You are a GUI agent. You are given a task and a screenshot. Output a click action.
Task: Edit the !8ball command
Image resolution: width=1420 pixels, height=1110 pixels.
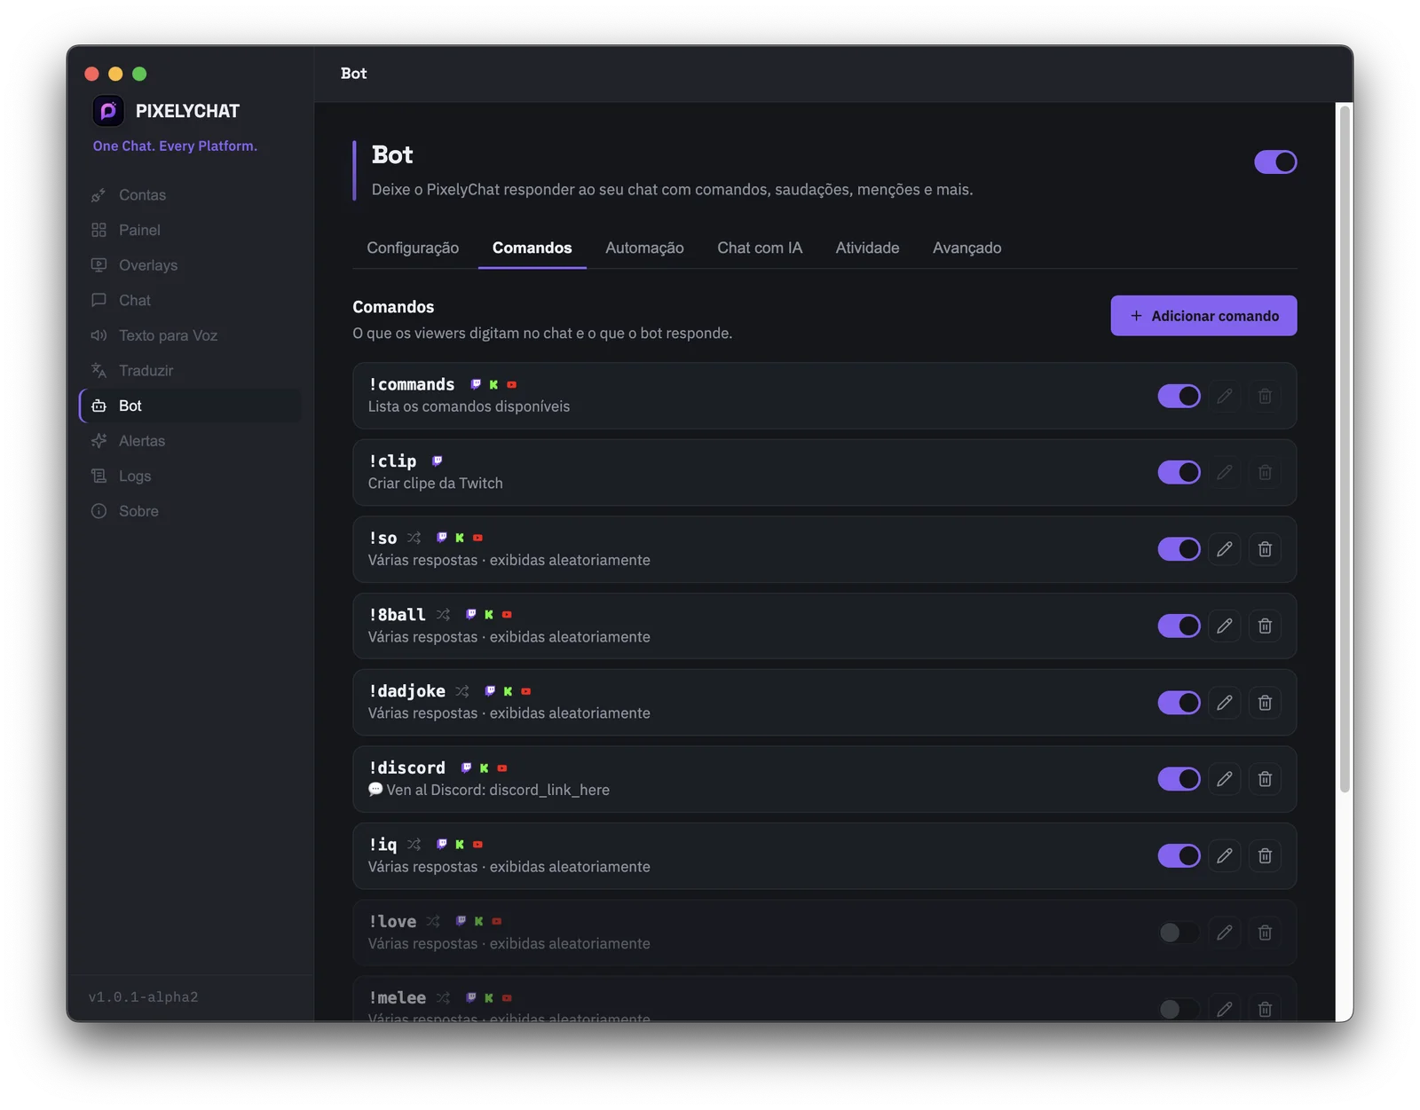[x=1224, y=626]
